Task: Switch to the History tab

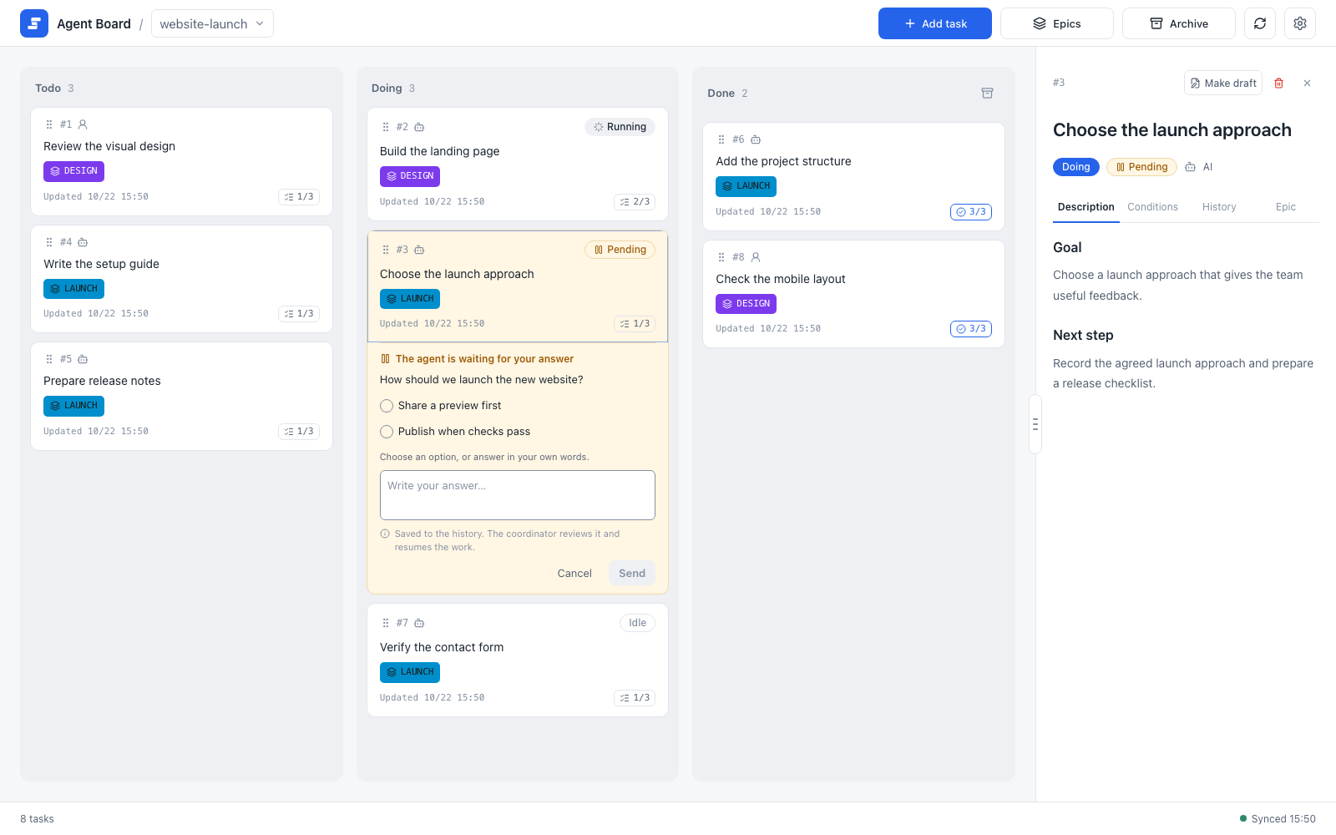Action: 1219,207
